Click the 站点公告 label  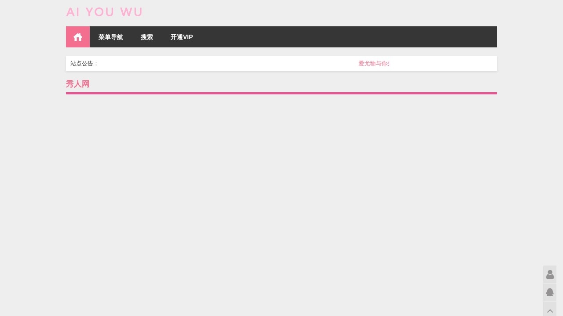(x=84, y=64)
